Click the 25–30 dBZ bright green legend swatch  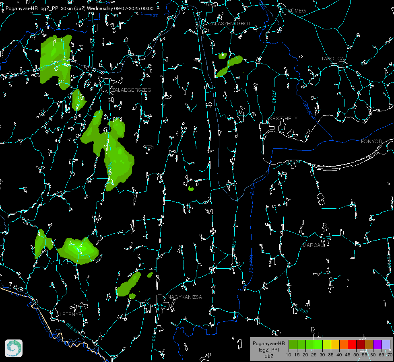pos(318,344)
